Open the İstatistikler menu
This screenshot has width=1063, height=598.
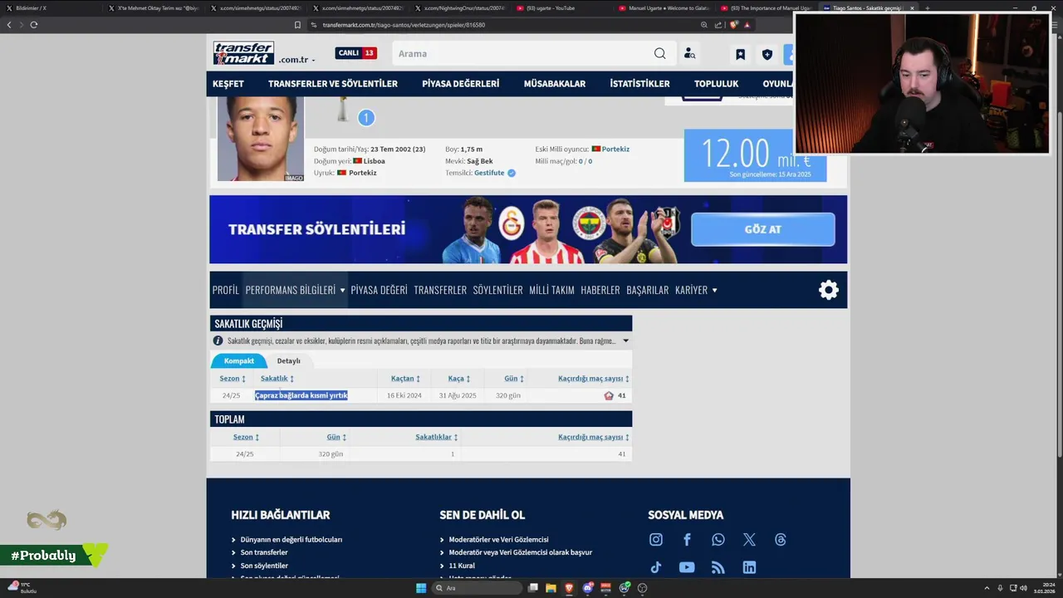(639, 84)
